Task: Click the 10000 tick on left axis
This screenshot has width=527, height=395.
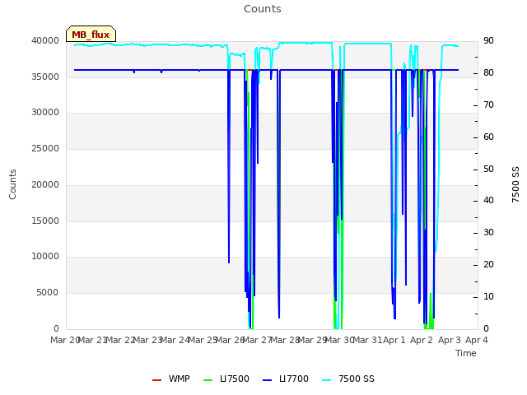Action: 45,256
